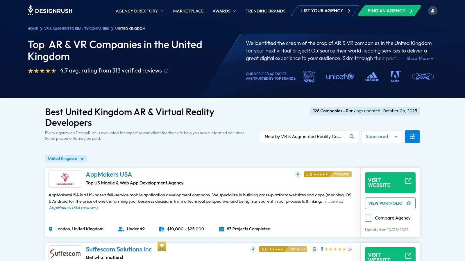The width and height of the screenshot is (465, 261).
Task: Click the location pin icon near London
Action: 51,229
